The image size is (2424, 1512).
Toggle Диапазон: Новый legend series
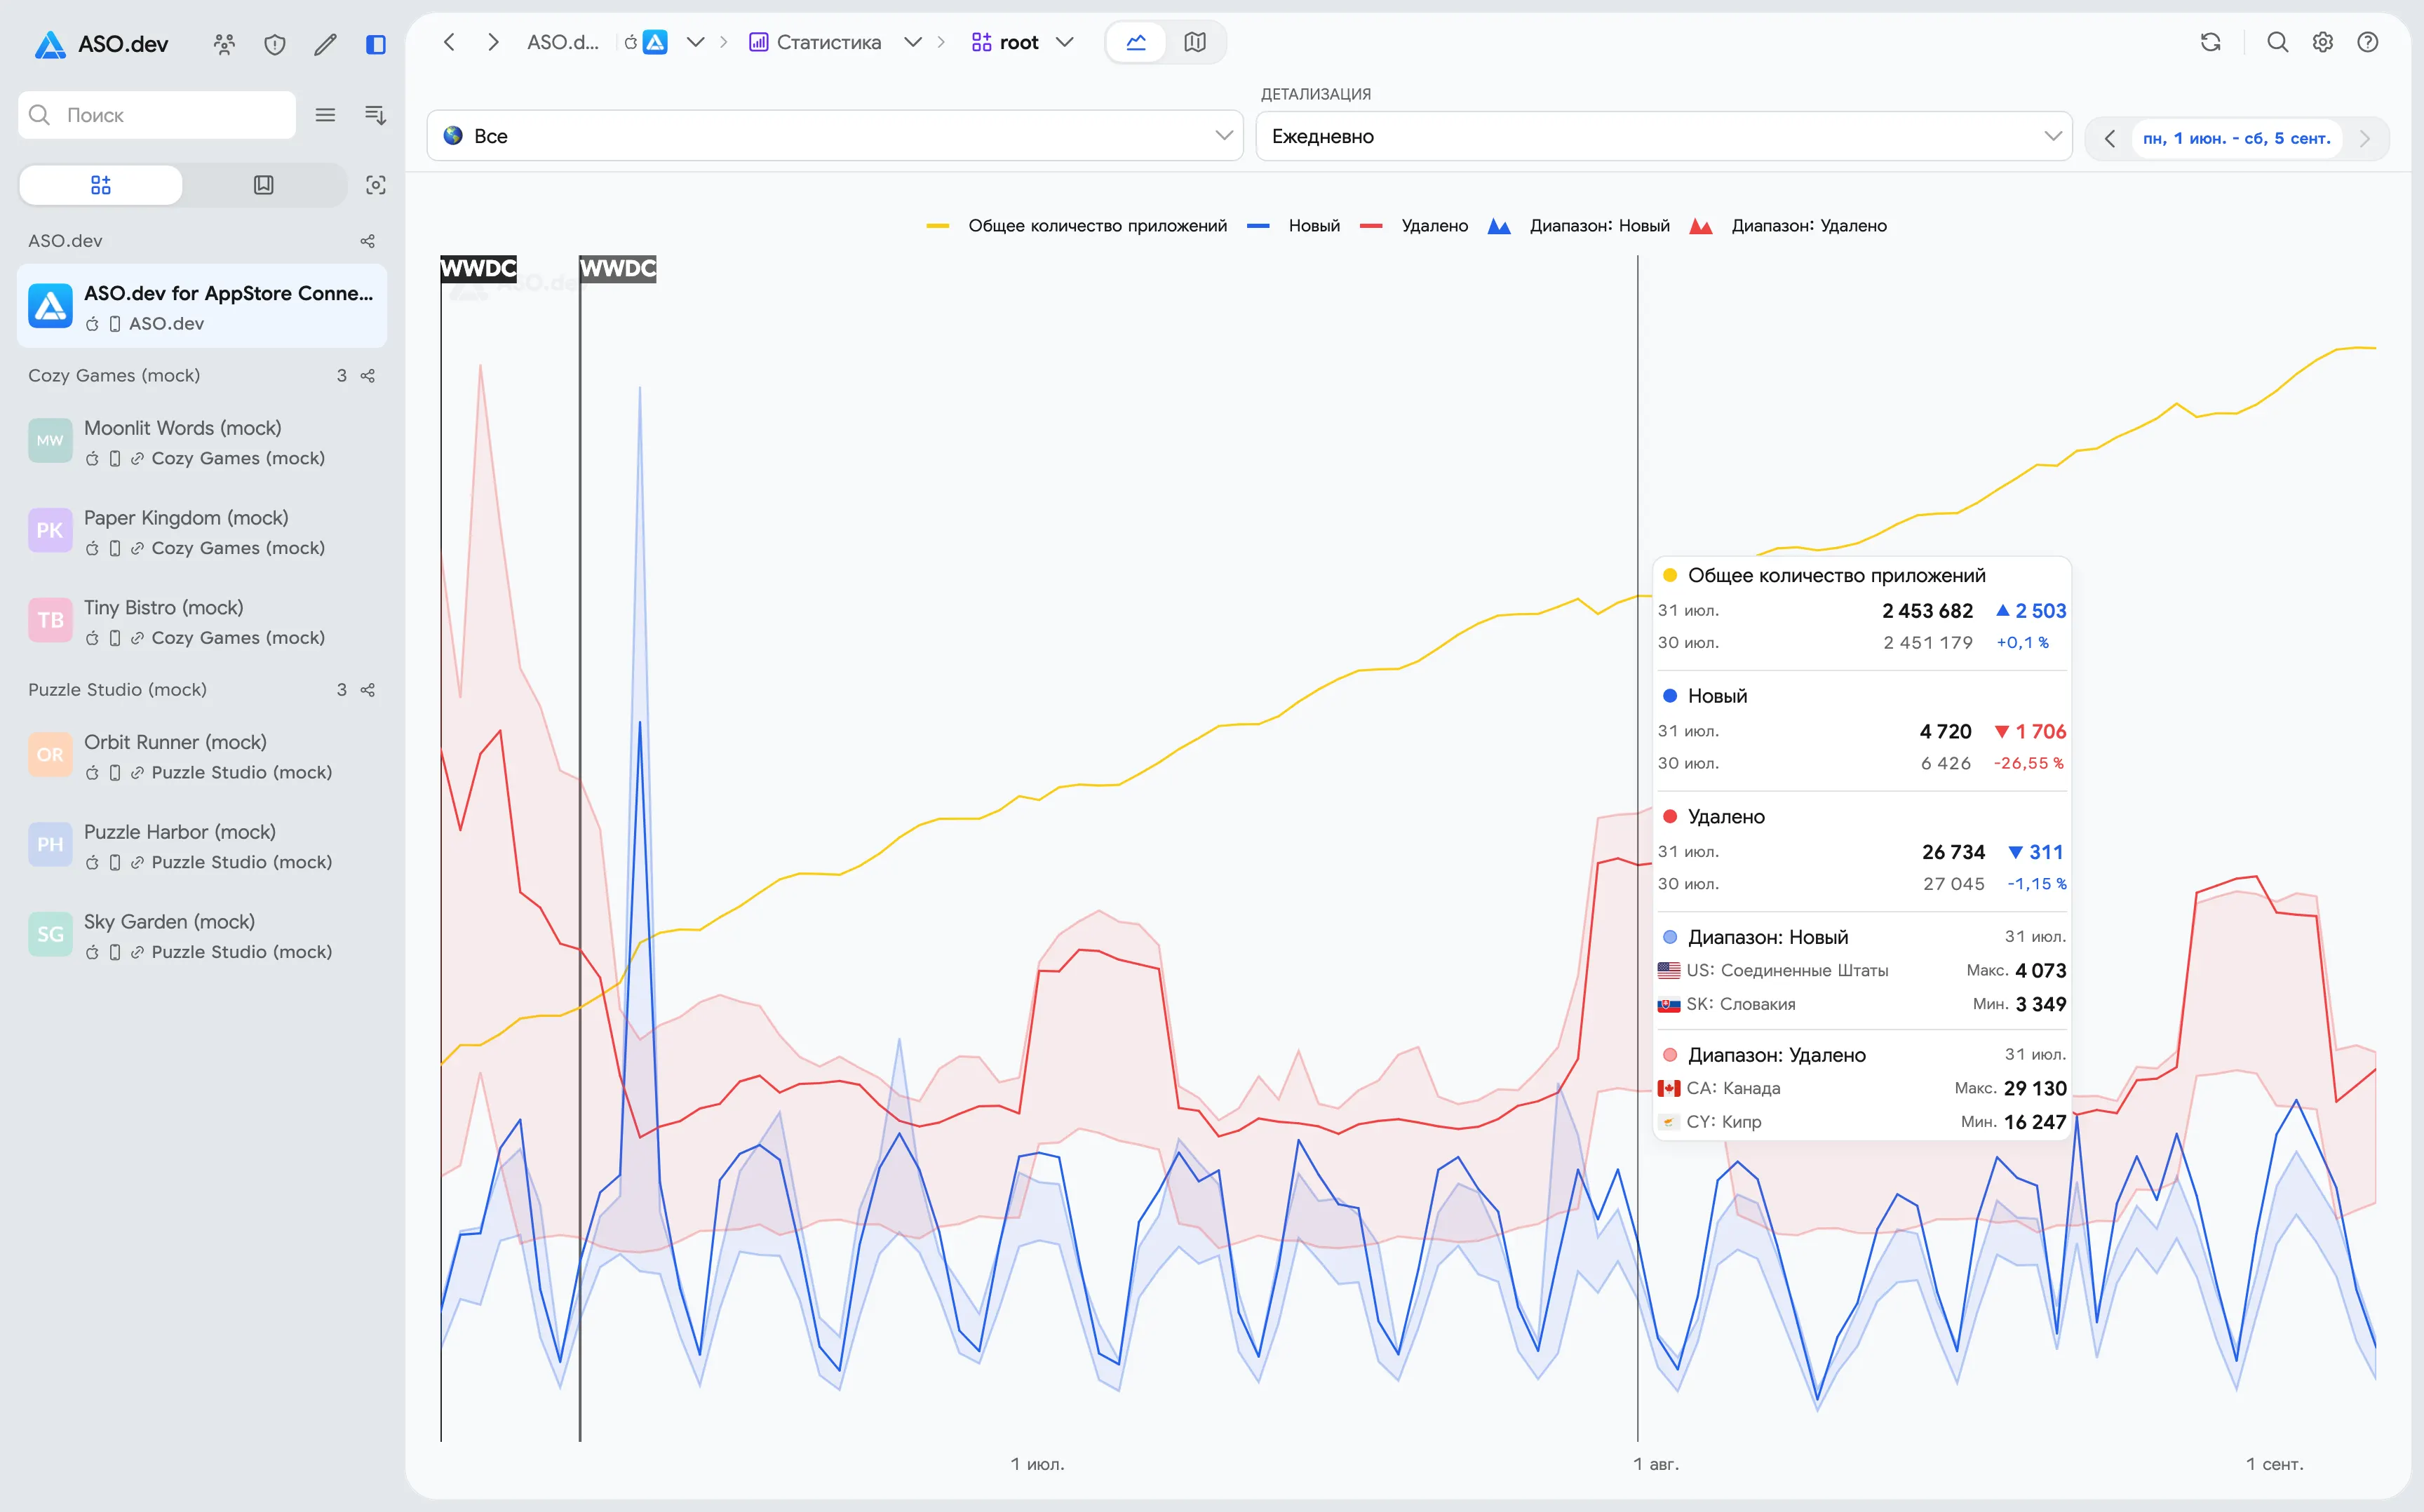[x=1579, y=226]
